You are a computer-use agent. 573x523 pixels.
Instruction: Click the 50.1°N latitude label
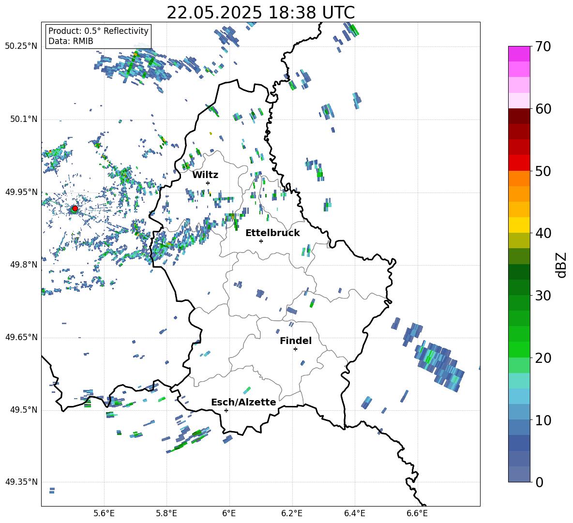pos(24,120)
